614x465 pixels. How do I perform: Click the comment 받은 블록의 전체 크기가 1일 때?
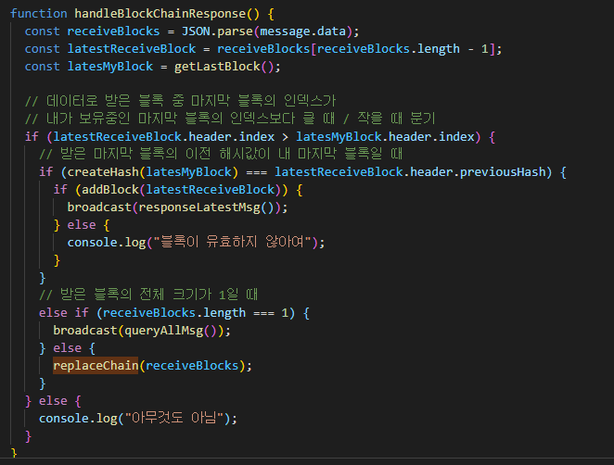click(x=148, y=295)
